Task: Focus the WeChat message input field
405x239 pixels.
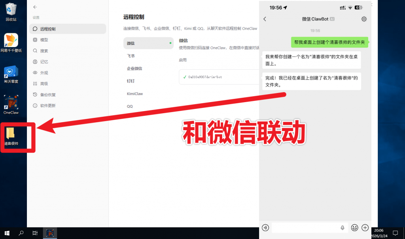Action: pyautogui.click(x=310, y=228)
